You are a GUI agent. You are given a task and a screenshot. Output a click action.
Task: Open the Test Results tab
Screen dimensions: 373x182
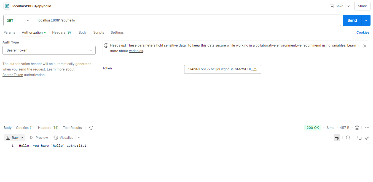point(72,128)
